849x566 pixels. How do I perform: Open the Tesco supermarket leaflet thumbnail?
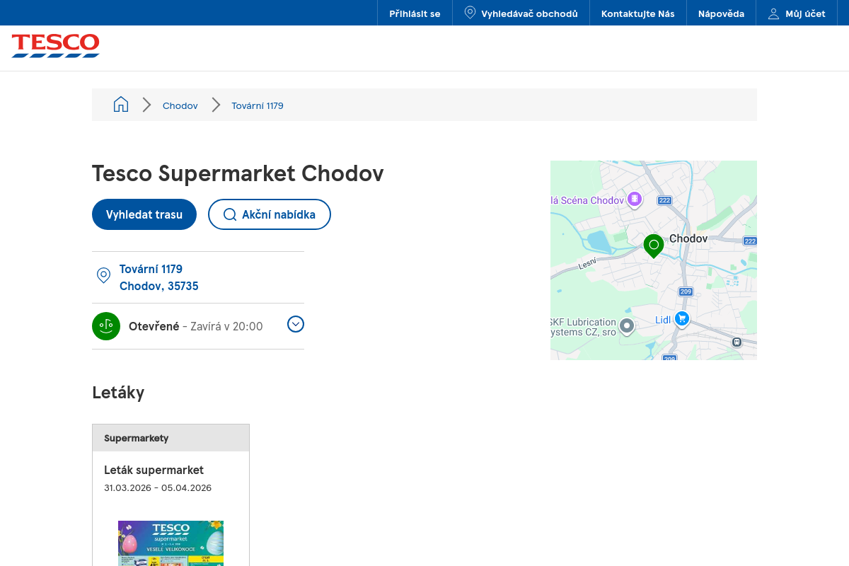[171, 543]
